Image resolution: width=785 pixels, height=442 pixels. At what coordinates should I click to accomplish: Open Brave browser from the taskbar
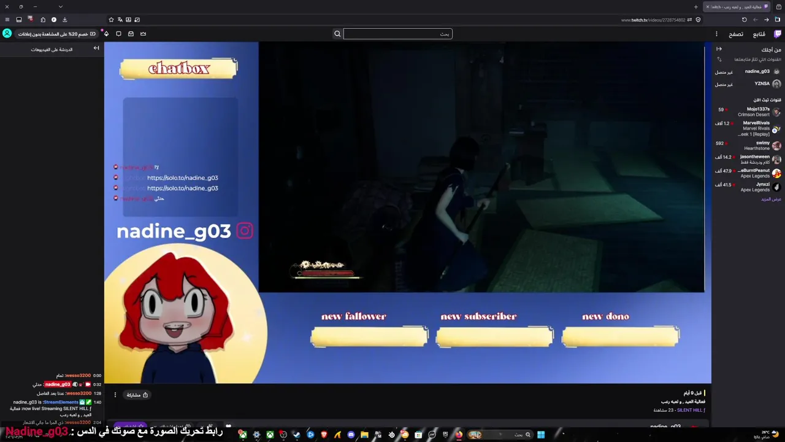[324, 435]
